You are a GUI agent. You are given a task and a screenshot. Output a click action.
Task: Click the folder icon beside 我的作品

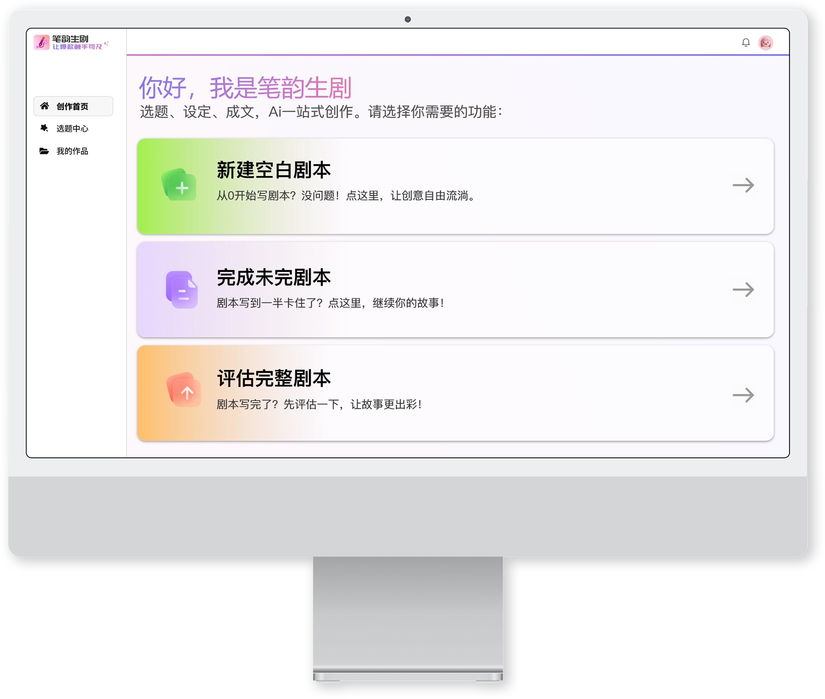44,150
